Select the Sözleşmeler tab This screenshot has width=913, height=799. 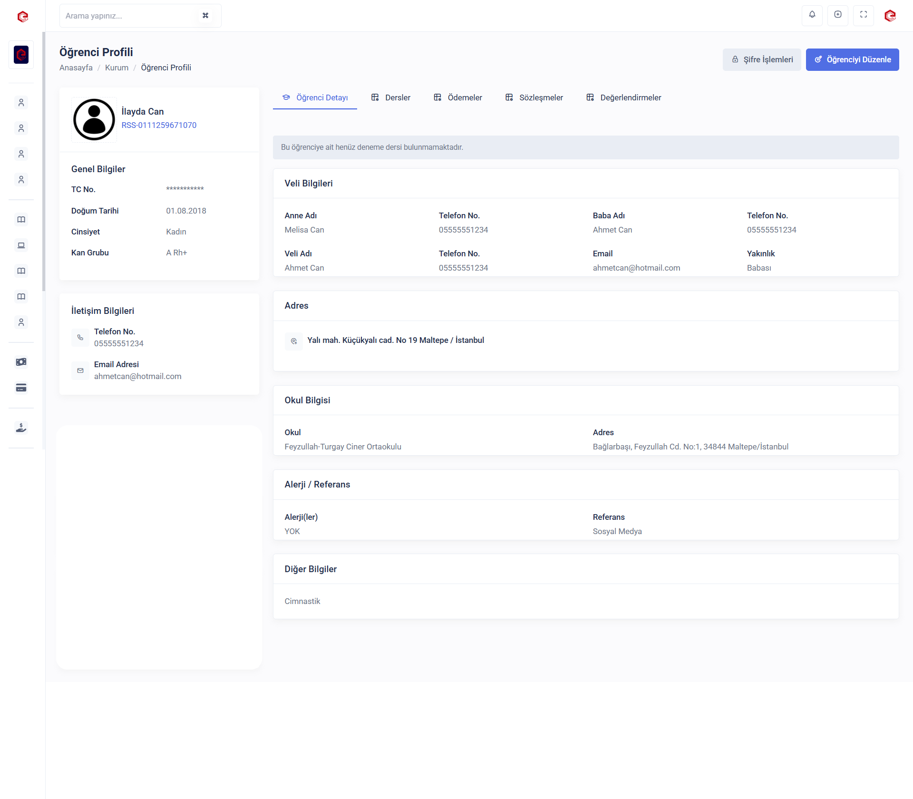[x=534, y=97]
